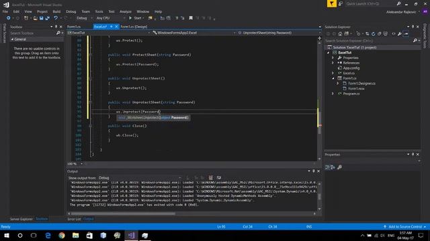Viewport: 430px width, 241px height.
Task: Open the Tools menu
Action: pos(99,11)
